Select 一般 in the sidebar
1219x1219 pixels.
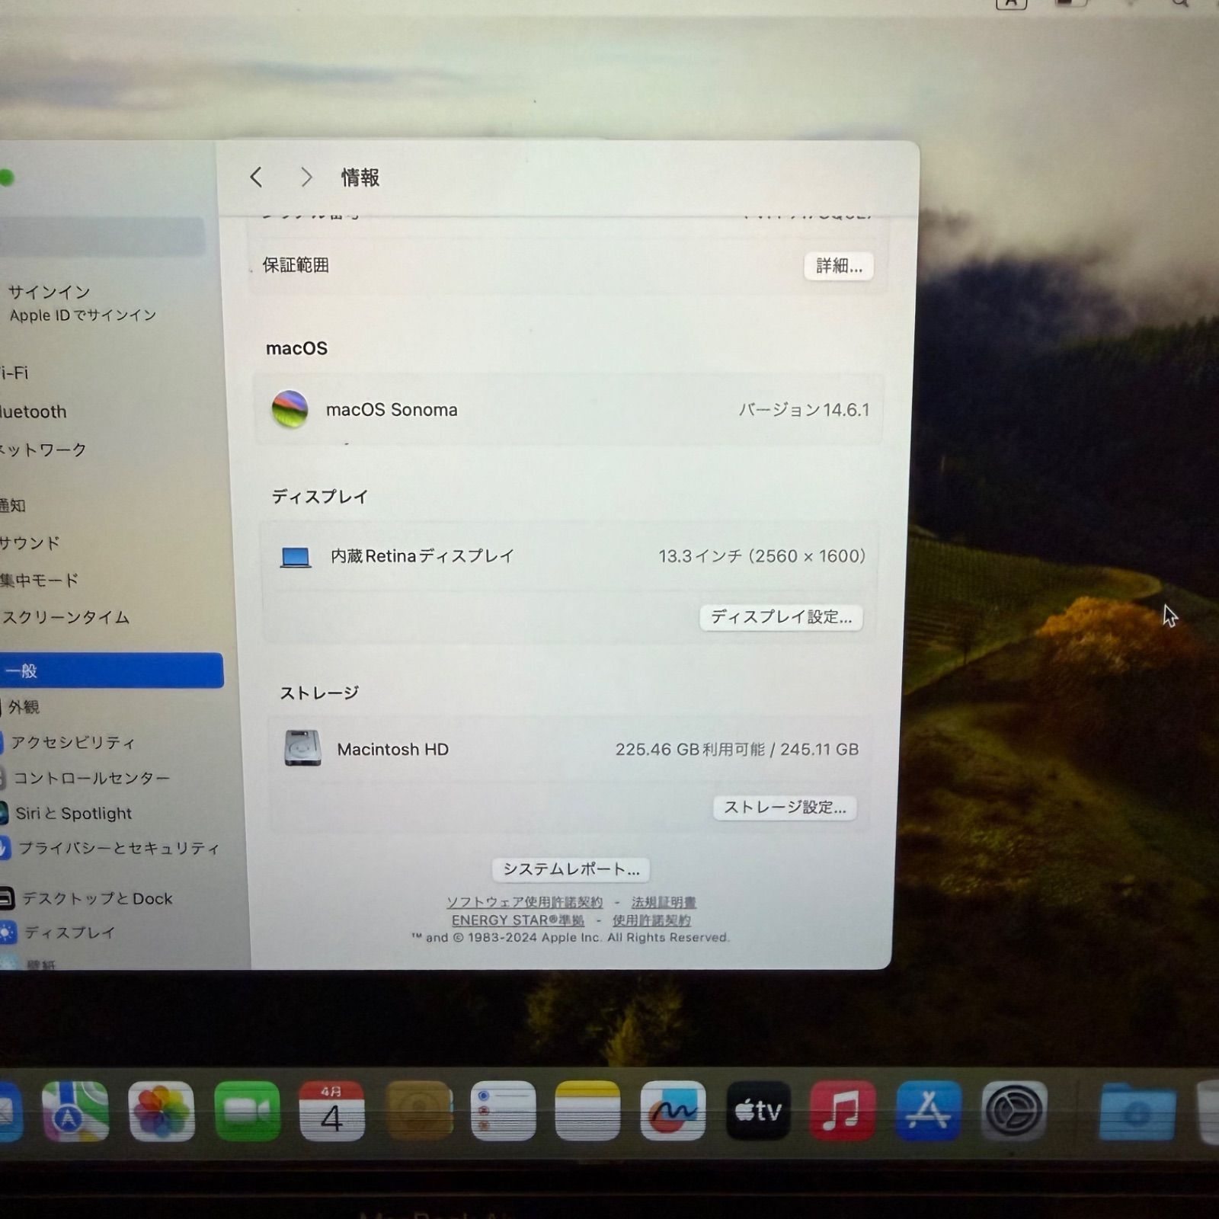(x=111, y=670)
